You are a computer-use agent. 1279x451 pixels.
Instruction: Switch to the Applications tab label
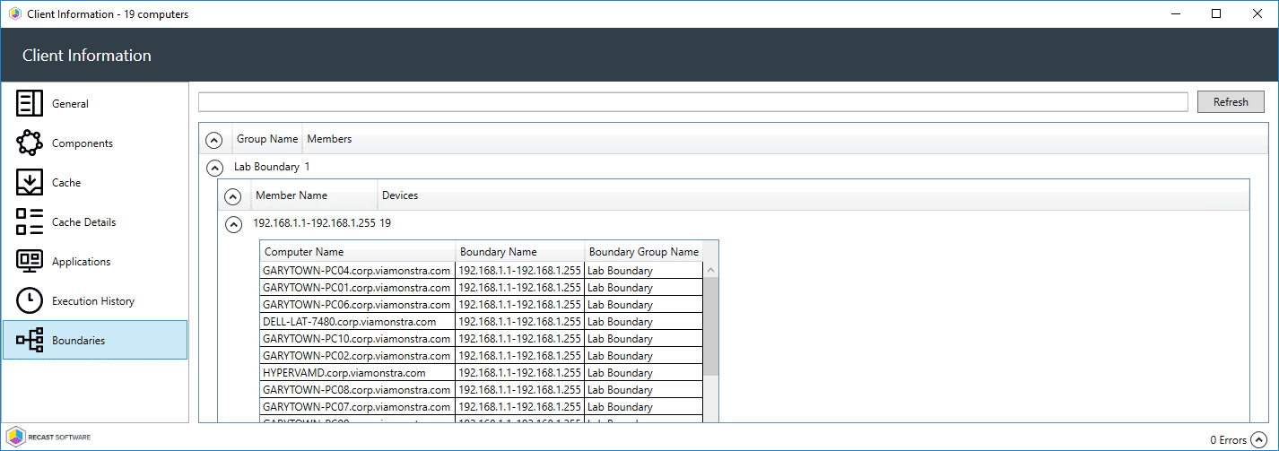click(x=82, y=262)
